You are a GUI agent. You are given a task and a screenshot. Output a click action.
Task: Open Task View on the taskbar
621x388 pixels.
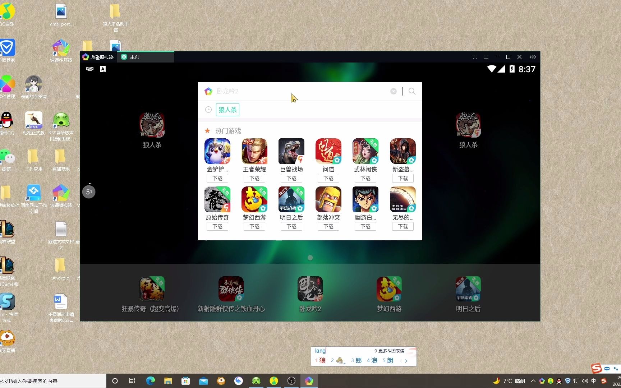click(132, 381)
